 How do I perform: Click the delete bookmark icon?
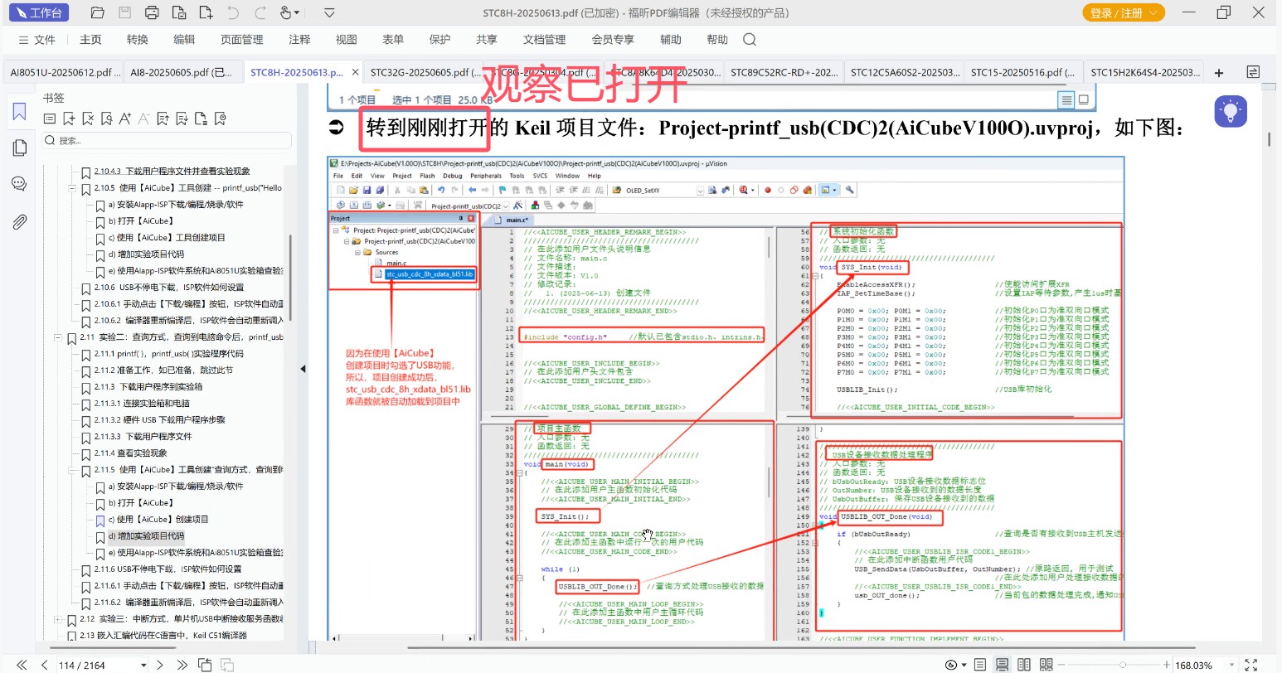pos(88,119)
